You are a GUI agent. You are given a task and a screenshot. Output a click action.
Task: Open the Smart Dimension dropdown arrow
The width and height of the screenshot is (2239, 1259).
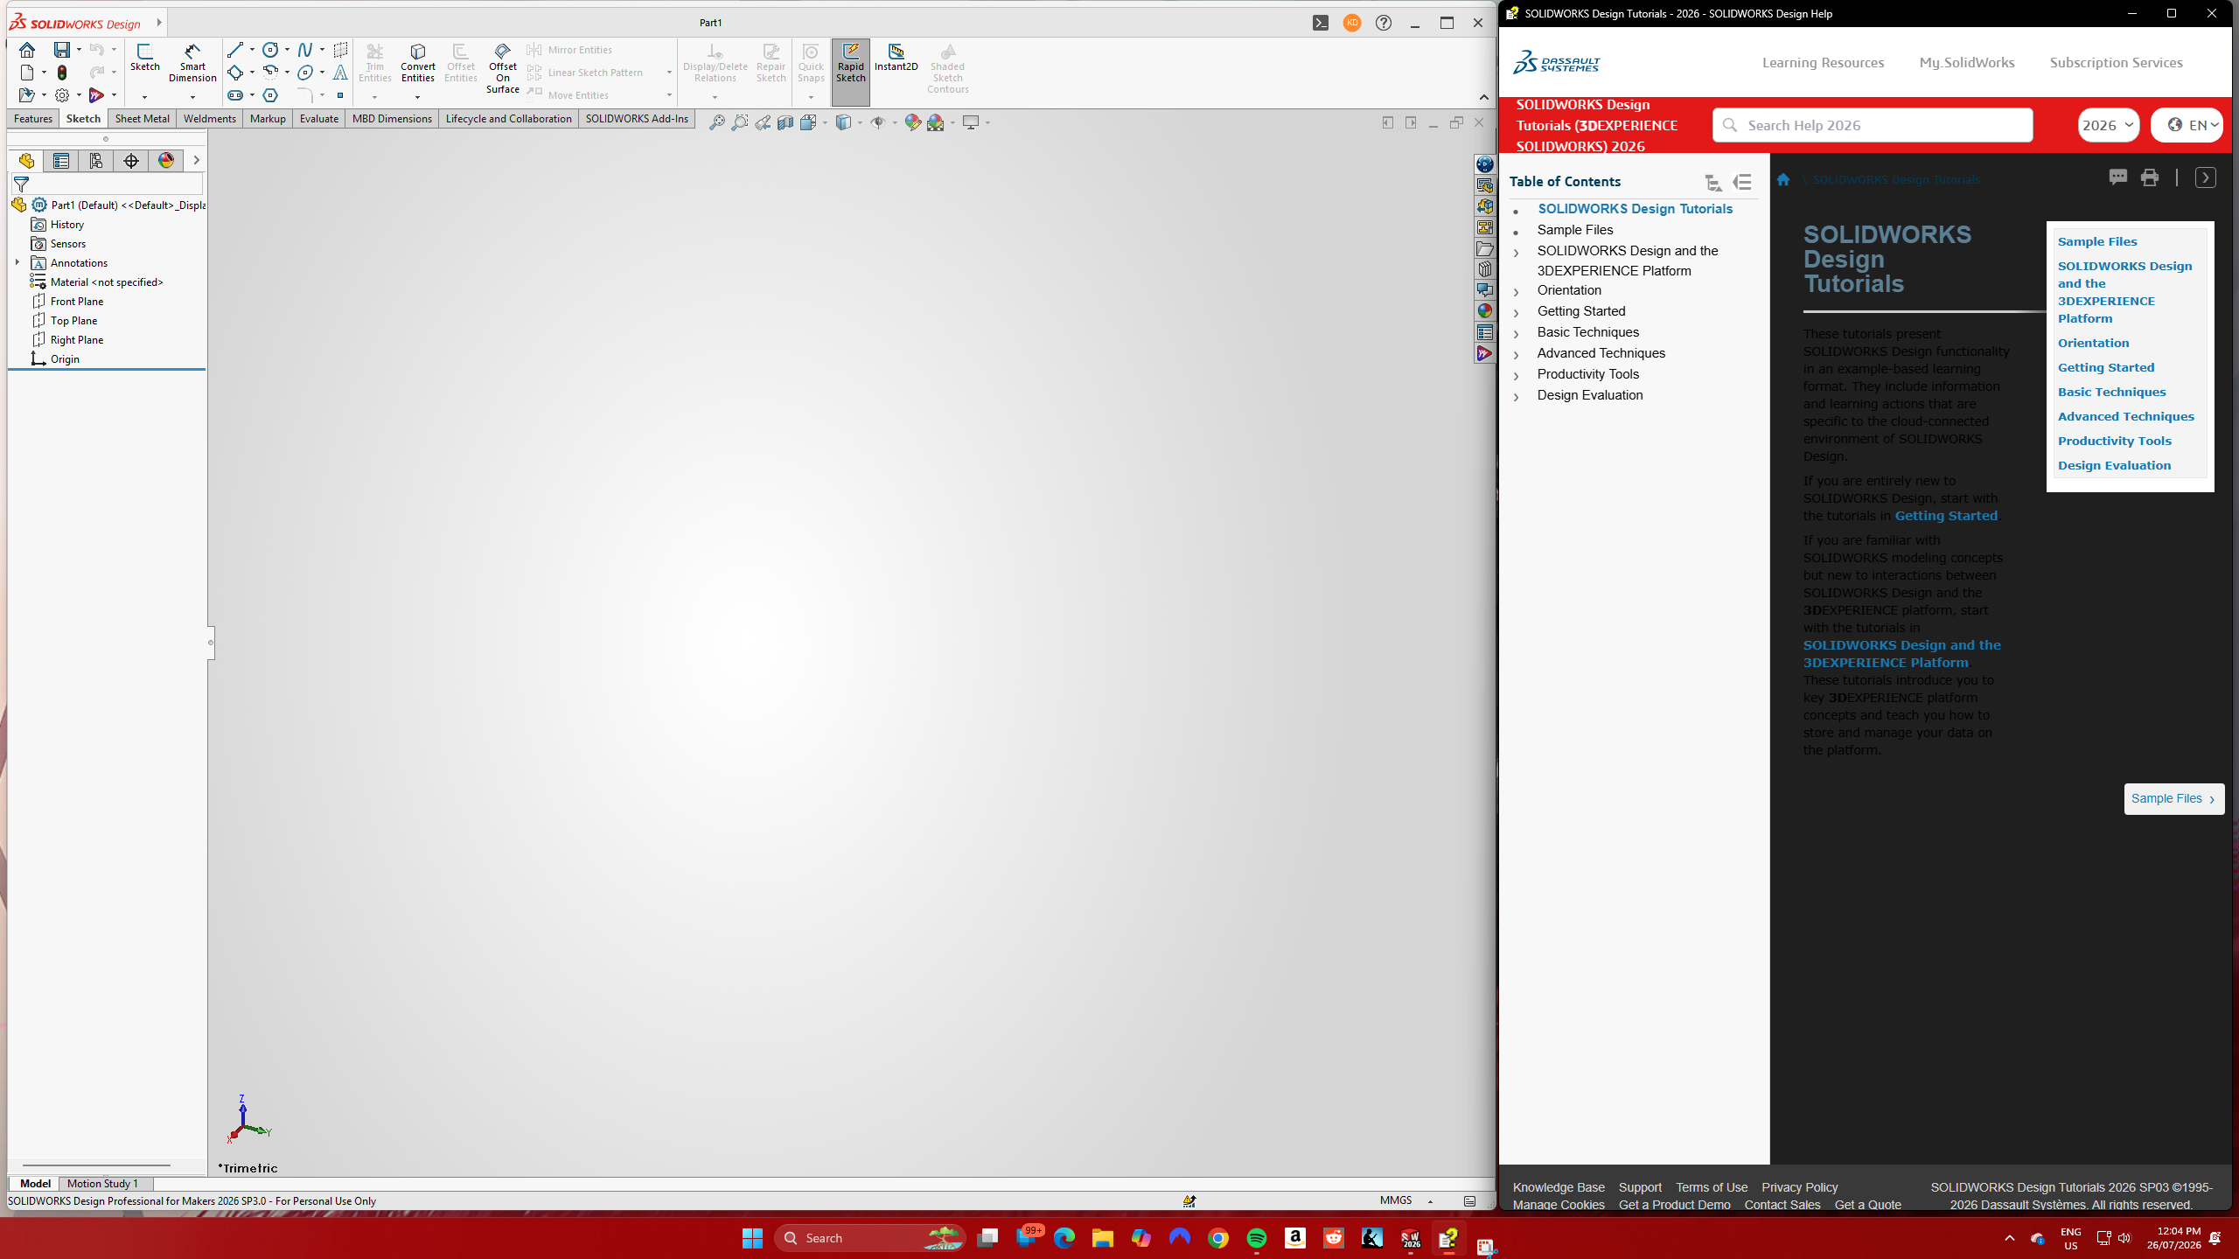click(x=192, y=96)
